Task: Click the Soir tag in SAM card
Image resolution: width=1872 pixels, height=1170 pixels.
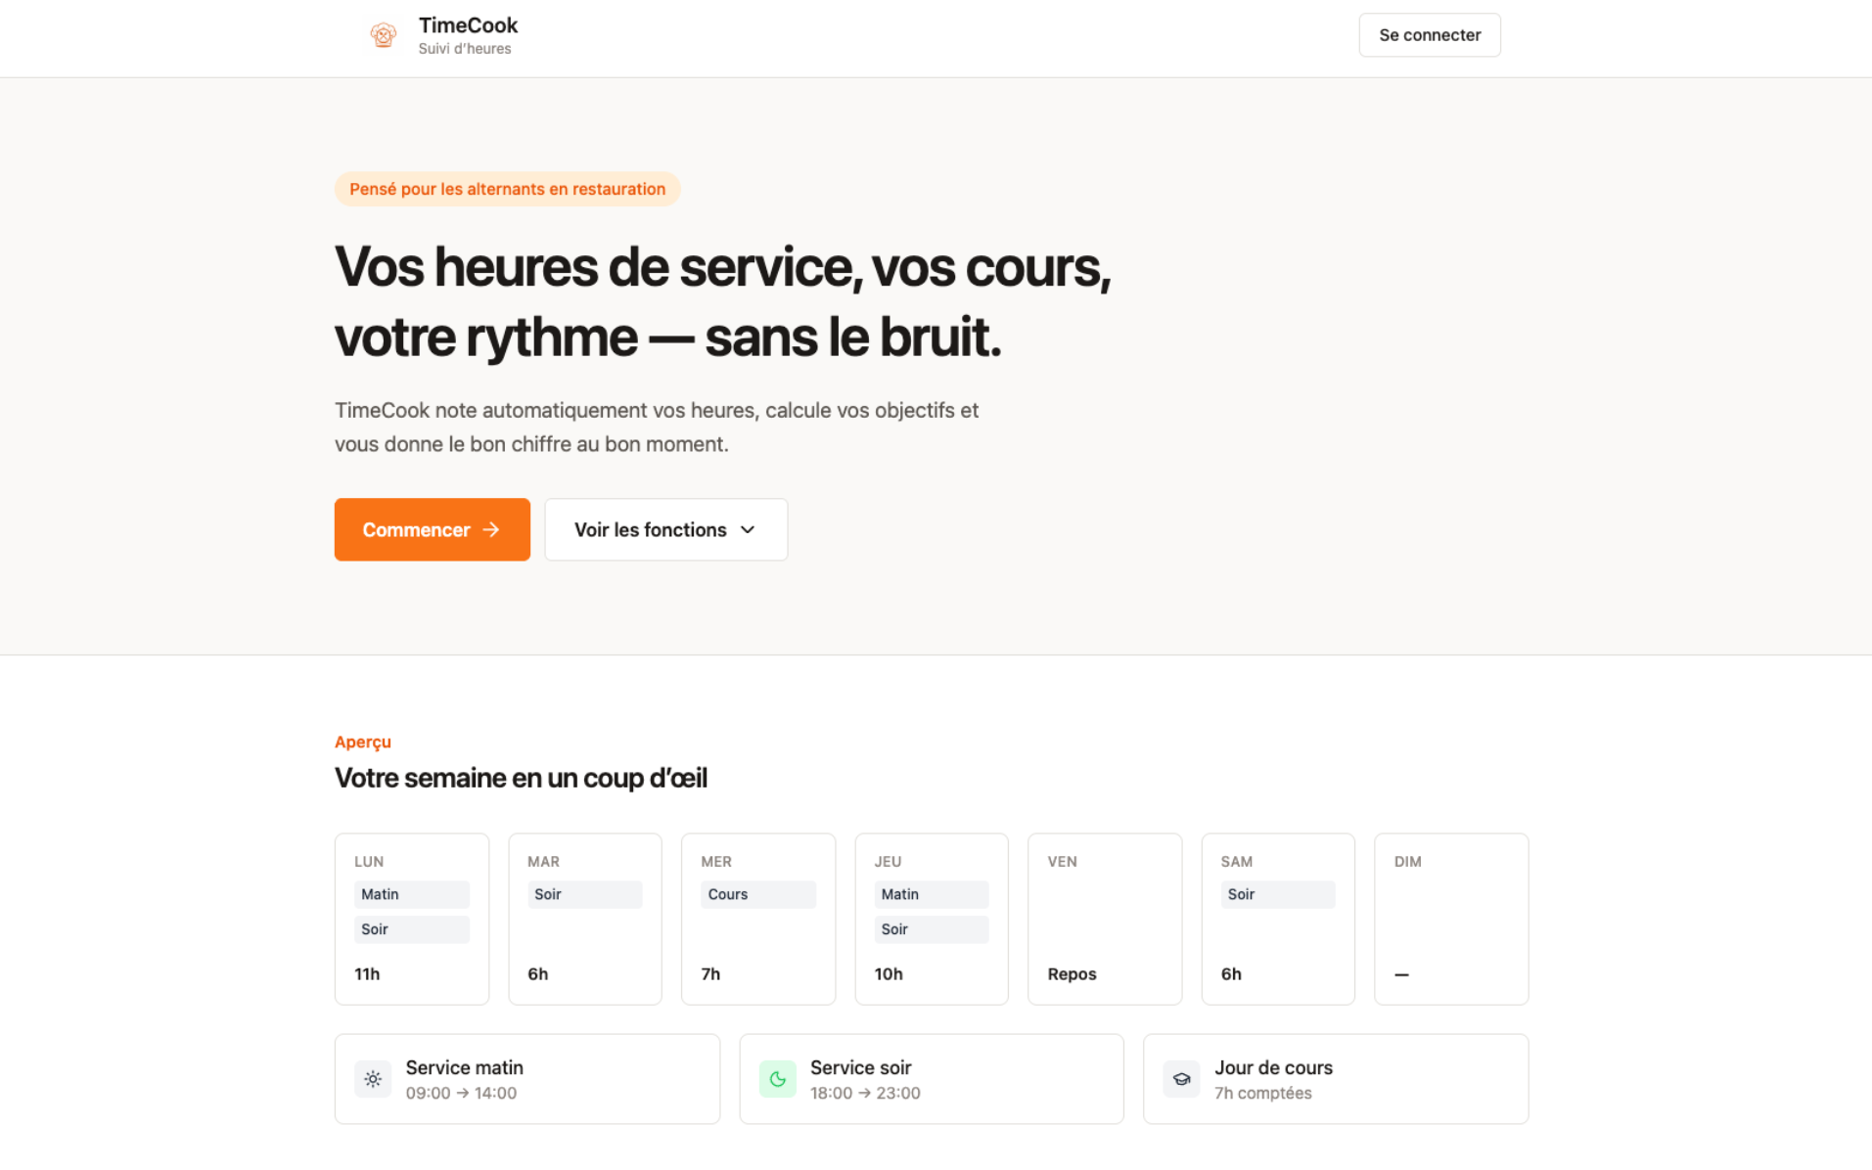Action: 1277,894
